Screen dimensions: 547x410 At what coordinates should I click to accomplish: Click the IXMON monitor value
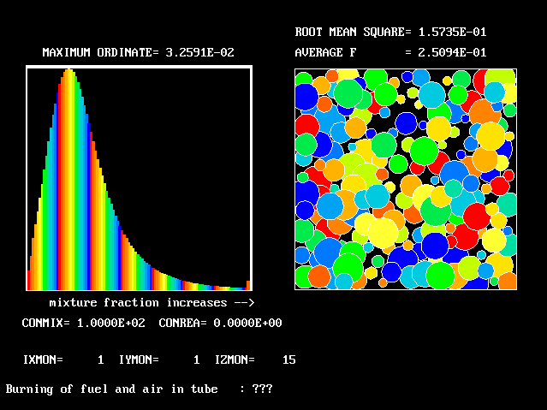point(100,360)
